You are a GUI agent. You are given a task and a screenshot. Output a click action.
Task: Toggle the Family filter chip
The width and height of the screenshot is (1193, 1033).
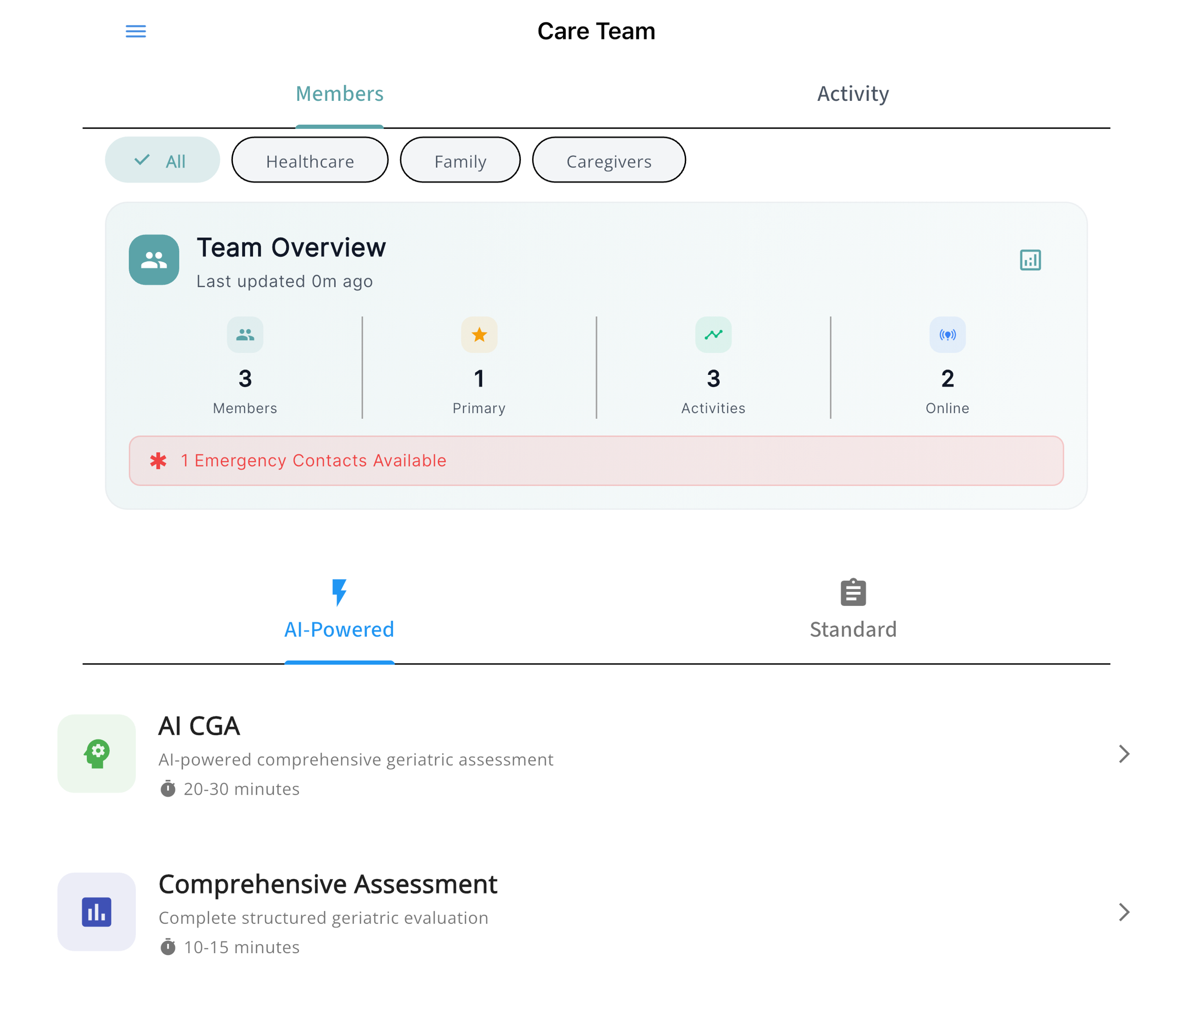(x=460, y=160)
